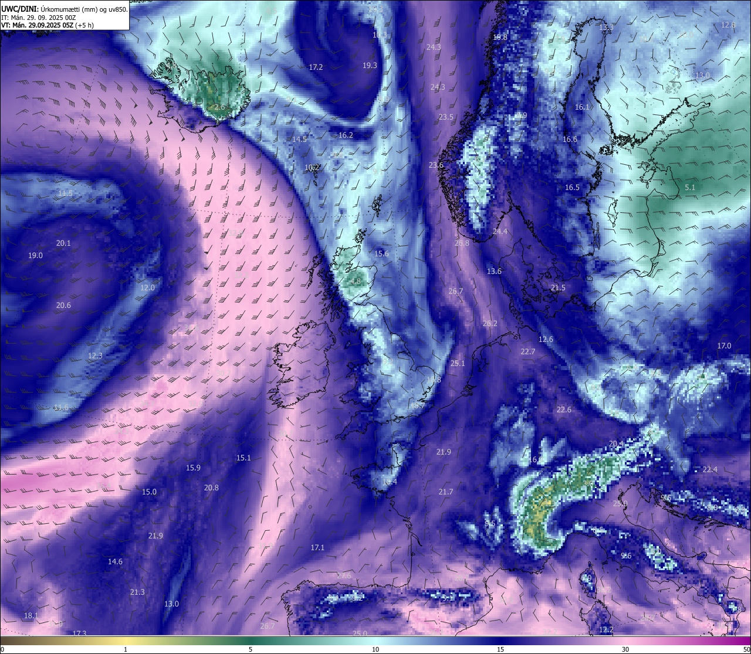Click the 20.8 value label

click(211, 488)
